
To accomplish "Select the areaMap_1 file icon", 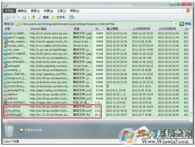I will [x=5, y=70].
